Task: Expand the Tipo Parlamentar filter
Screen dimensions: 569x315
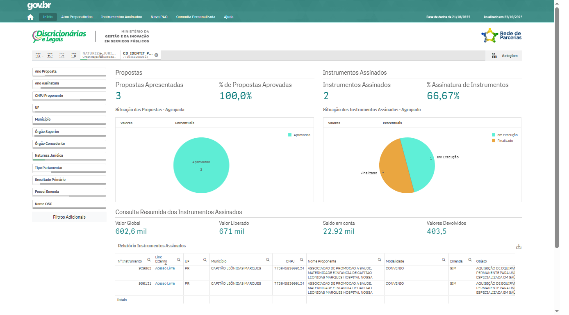Action: [x=69, y=168]
